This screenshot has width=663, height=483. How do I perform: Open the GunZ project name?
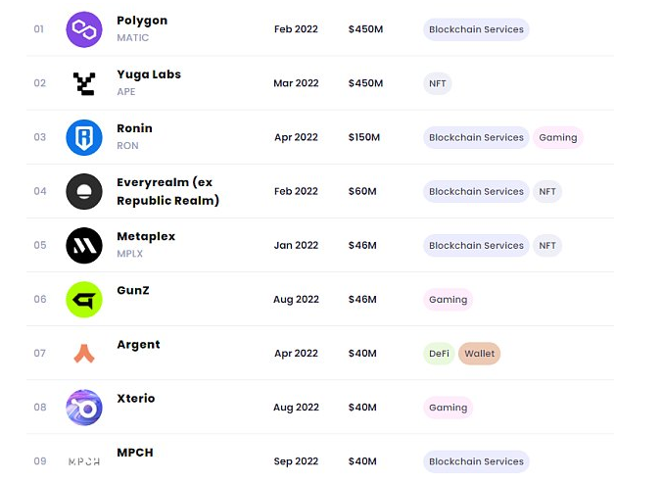coord(133,290)
